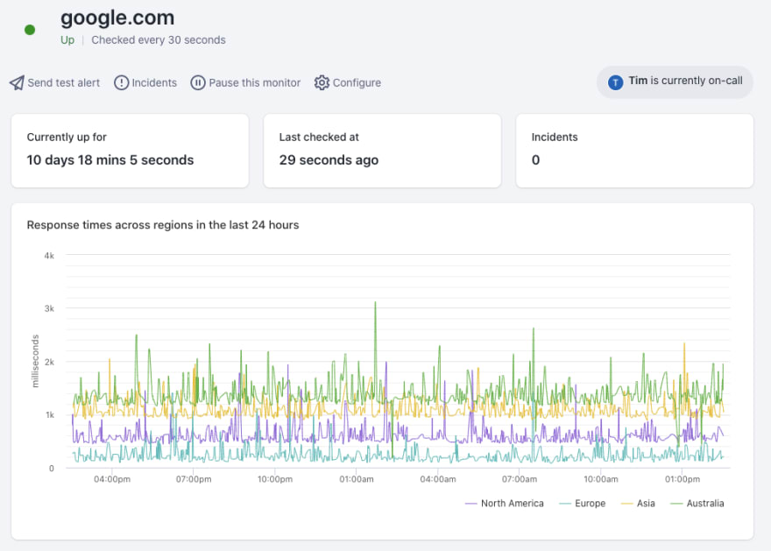Image resolution: width=771 pixels, height=551 pixels.
Task: Select Pause this monitor
Action: [x=254, y=82]
